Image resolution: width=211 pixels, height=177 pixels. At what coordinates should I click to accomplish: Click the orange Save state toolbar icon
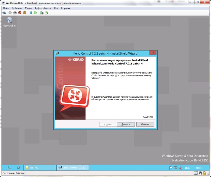(25, 13)
